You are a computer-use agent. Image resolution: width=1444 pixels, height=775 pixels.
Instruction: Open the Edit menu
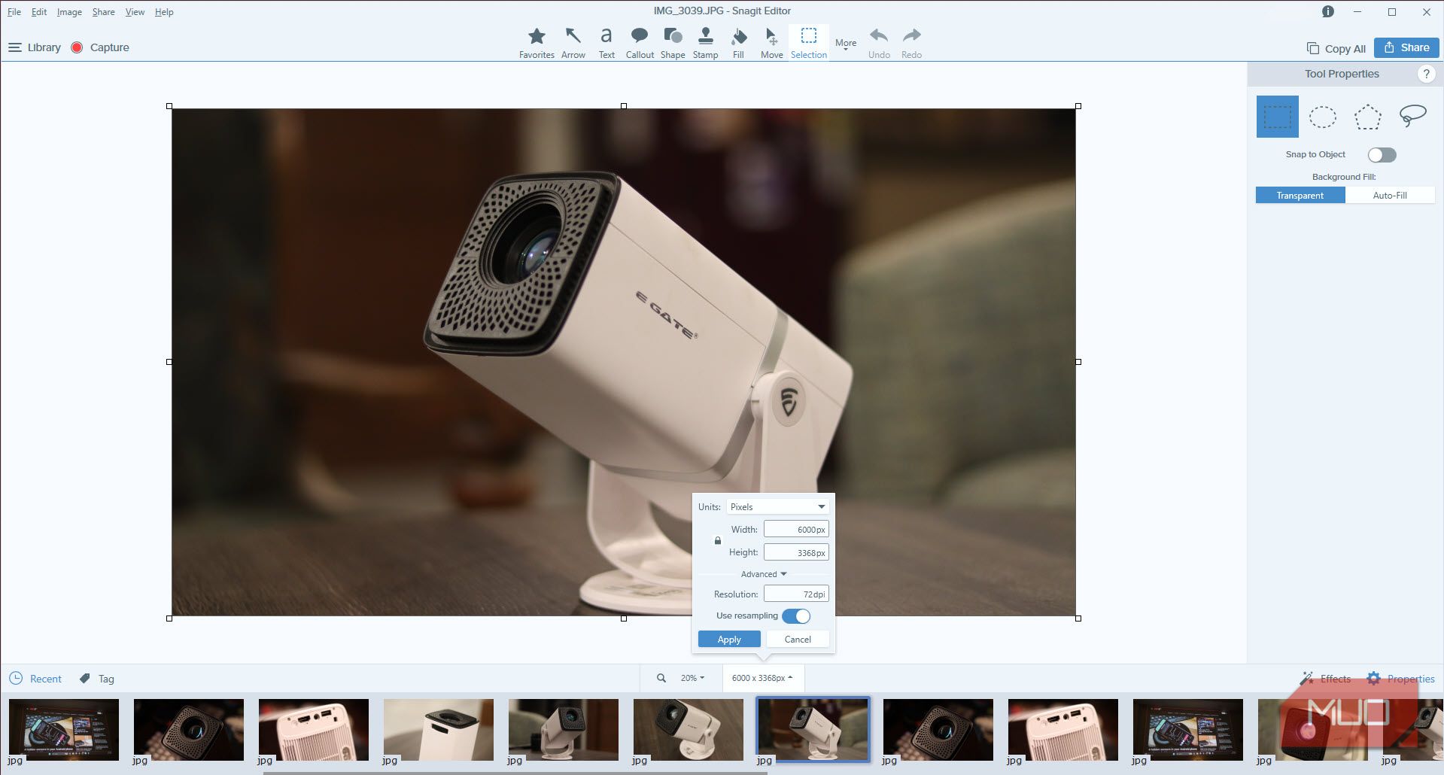[x=39, y=12]
